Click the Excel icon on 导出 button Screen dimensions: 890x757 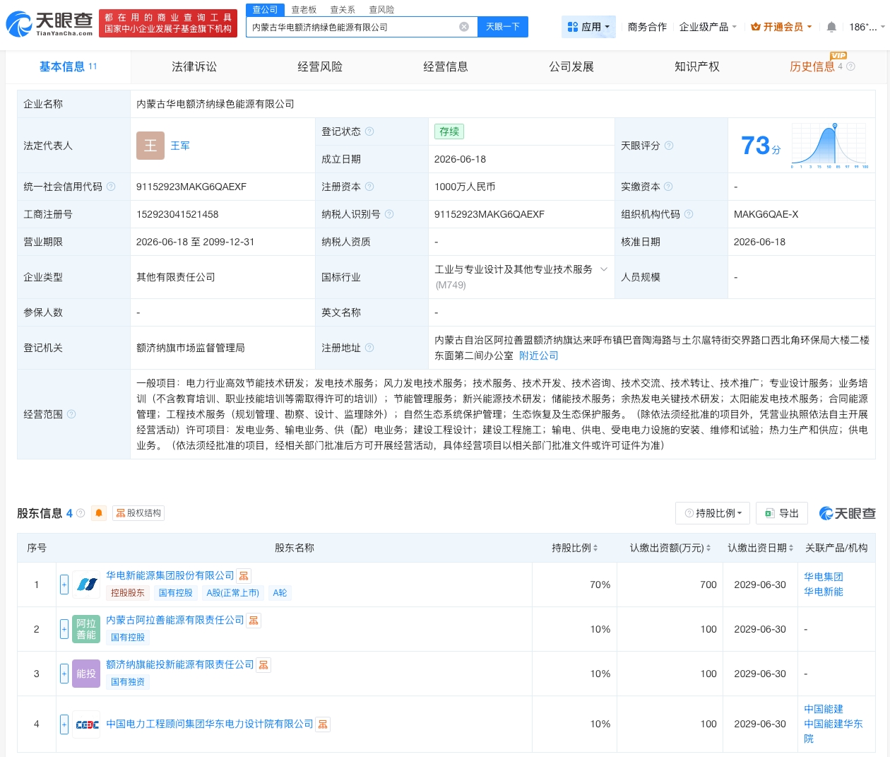tap(769, 513)
